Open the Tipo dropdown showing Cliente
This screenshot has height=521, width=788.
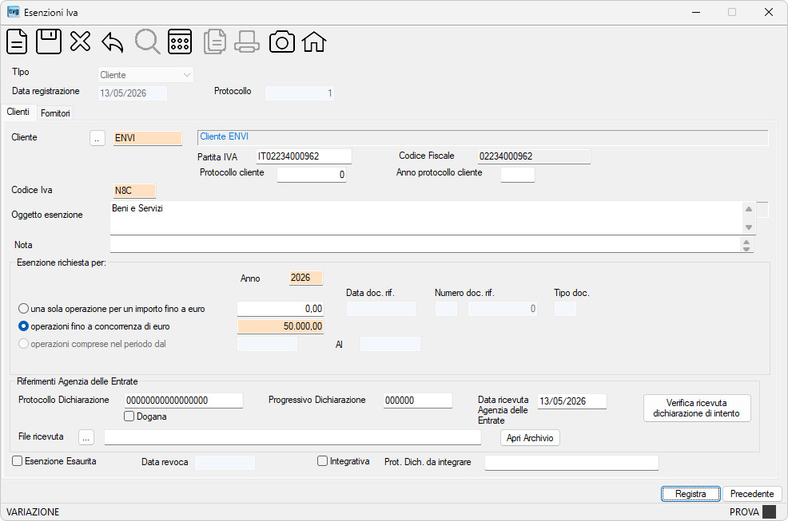145,75
